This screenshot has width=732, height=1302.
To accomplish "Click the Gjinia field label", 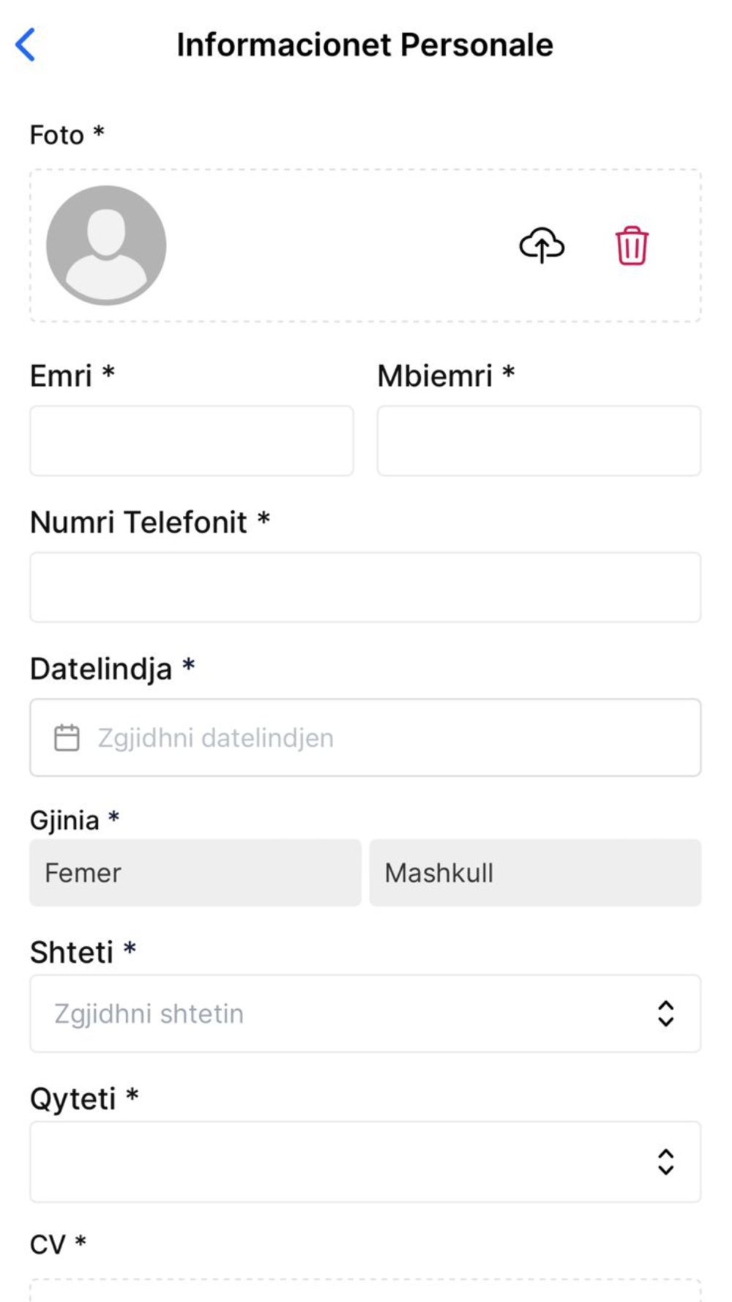I will pyautogui.click(x=64, y=820).
